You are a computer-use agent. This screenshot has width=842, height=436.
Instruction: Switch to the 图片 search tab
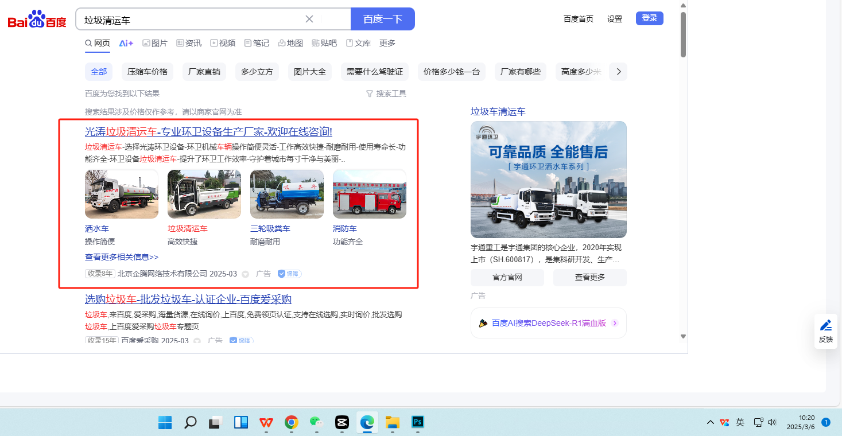pyautogui.click(x=155, y=43)
